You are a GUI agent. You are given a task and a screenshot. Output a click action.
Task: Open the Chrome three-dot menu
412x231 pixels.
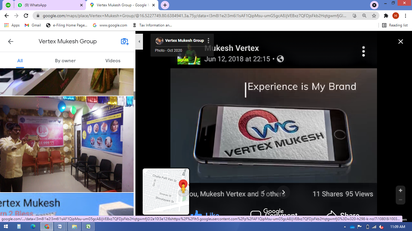tap(405, 16)
